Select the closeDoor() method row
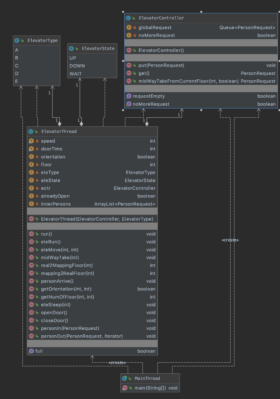280x399 pixels. click(92, 320)
